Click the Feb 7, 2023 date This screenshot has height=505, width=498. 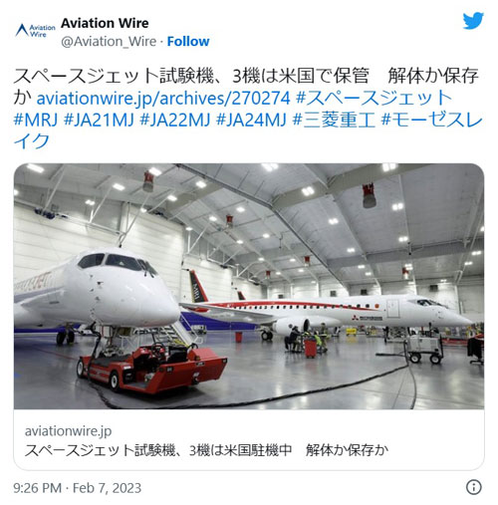point(107,488)
